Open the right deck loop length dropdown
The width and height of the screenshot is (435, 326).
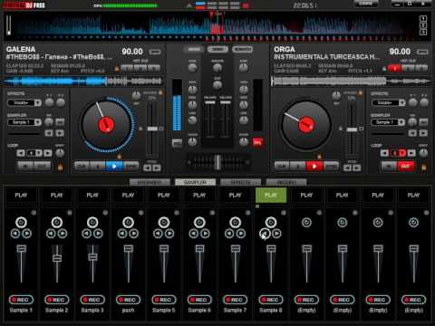point(398,153)
